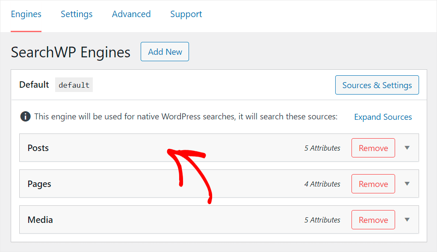
Task: Expand the Posts source arrow
Action: 407,148
